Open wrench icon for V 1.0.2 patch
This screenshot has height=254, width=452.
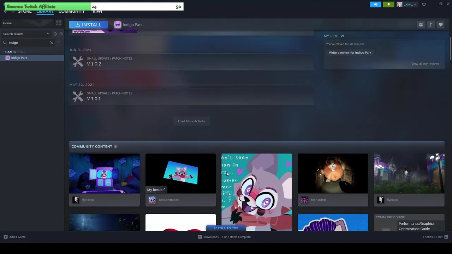click(78, 61)
